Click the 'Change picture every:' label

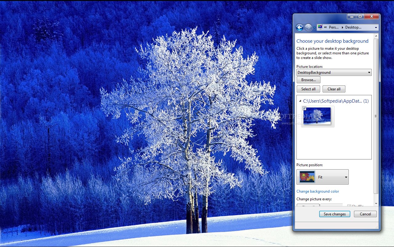[x=314, y=199]
